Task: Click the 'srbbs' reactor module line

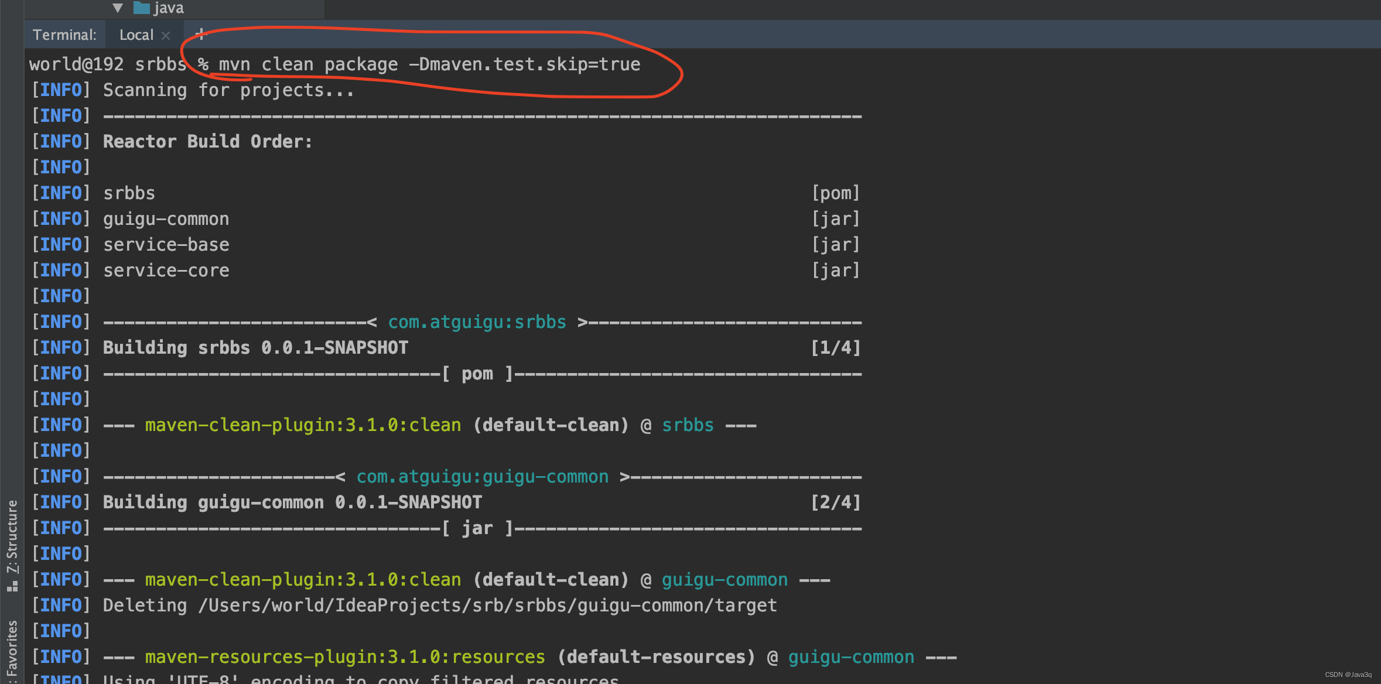Action: (x=129, y=193)
